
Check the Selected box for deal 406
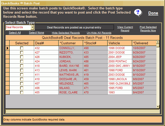(x=22, y=88)
